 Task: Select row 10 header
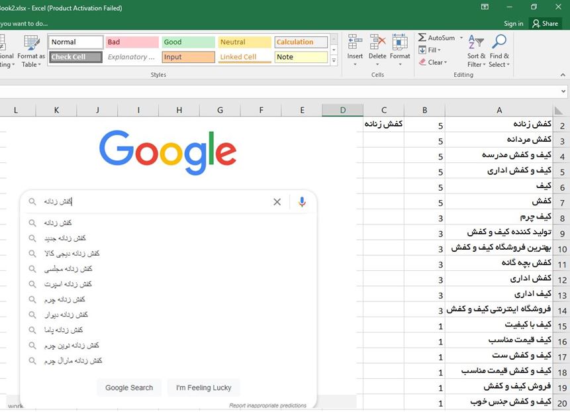tap(562, 249)
